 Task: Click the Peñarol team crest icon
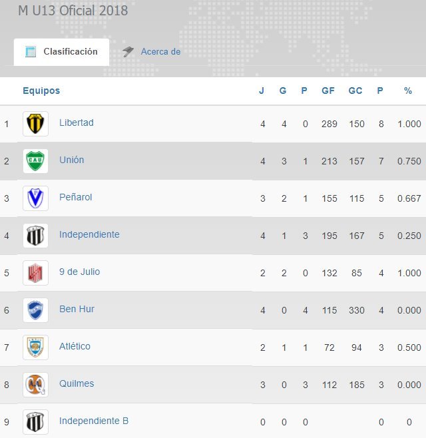35,198
